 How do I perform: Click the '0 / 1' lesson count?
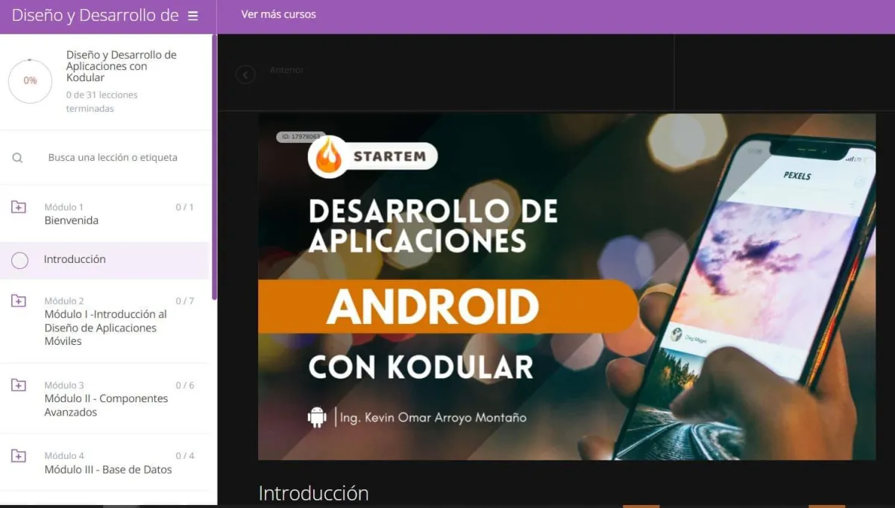pyautogui.click(x=185, y=207)
